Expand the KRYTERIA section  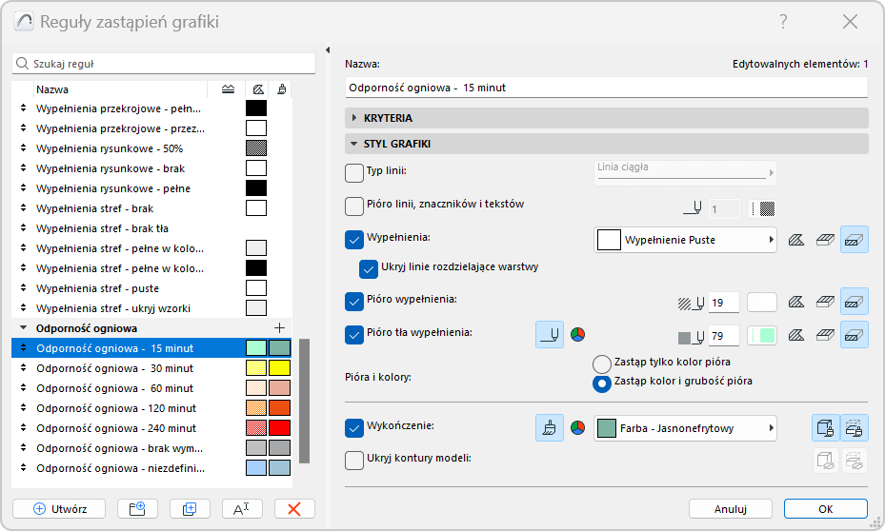tap(606, 118)
